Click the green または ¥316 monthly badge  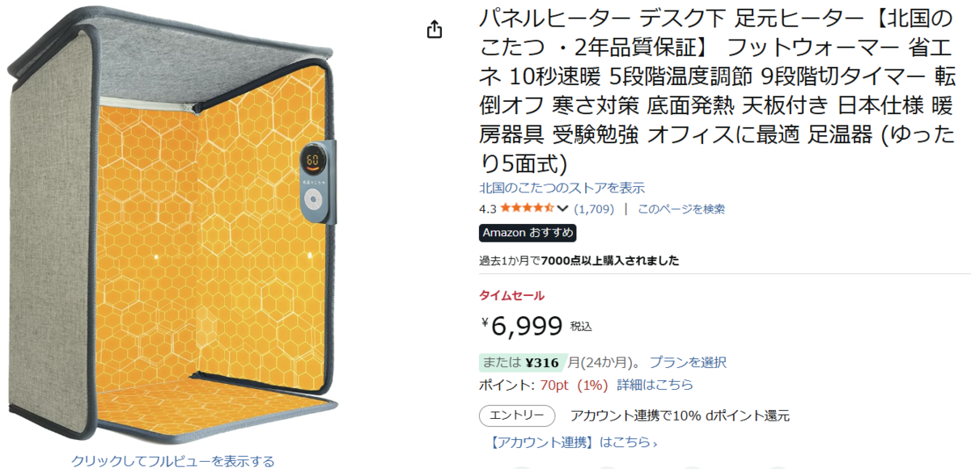pos(520,362)
